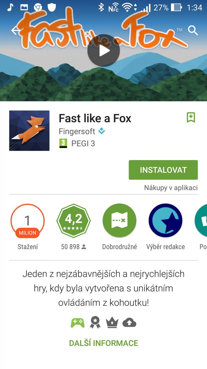Tap the leaderboards crown icon
The height and width of the screenshot is (369, 207).
click(112, 323)
